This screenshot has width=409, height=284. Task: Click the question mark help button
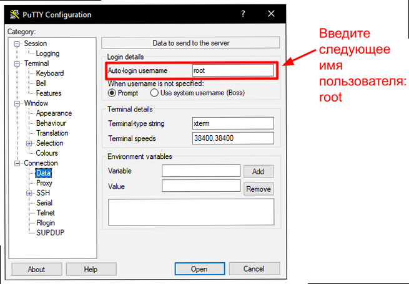[243, 14]
